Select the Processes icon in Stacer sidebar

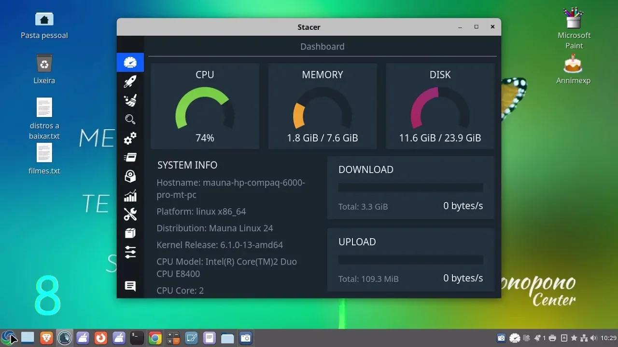tap(130, 157)
